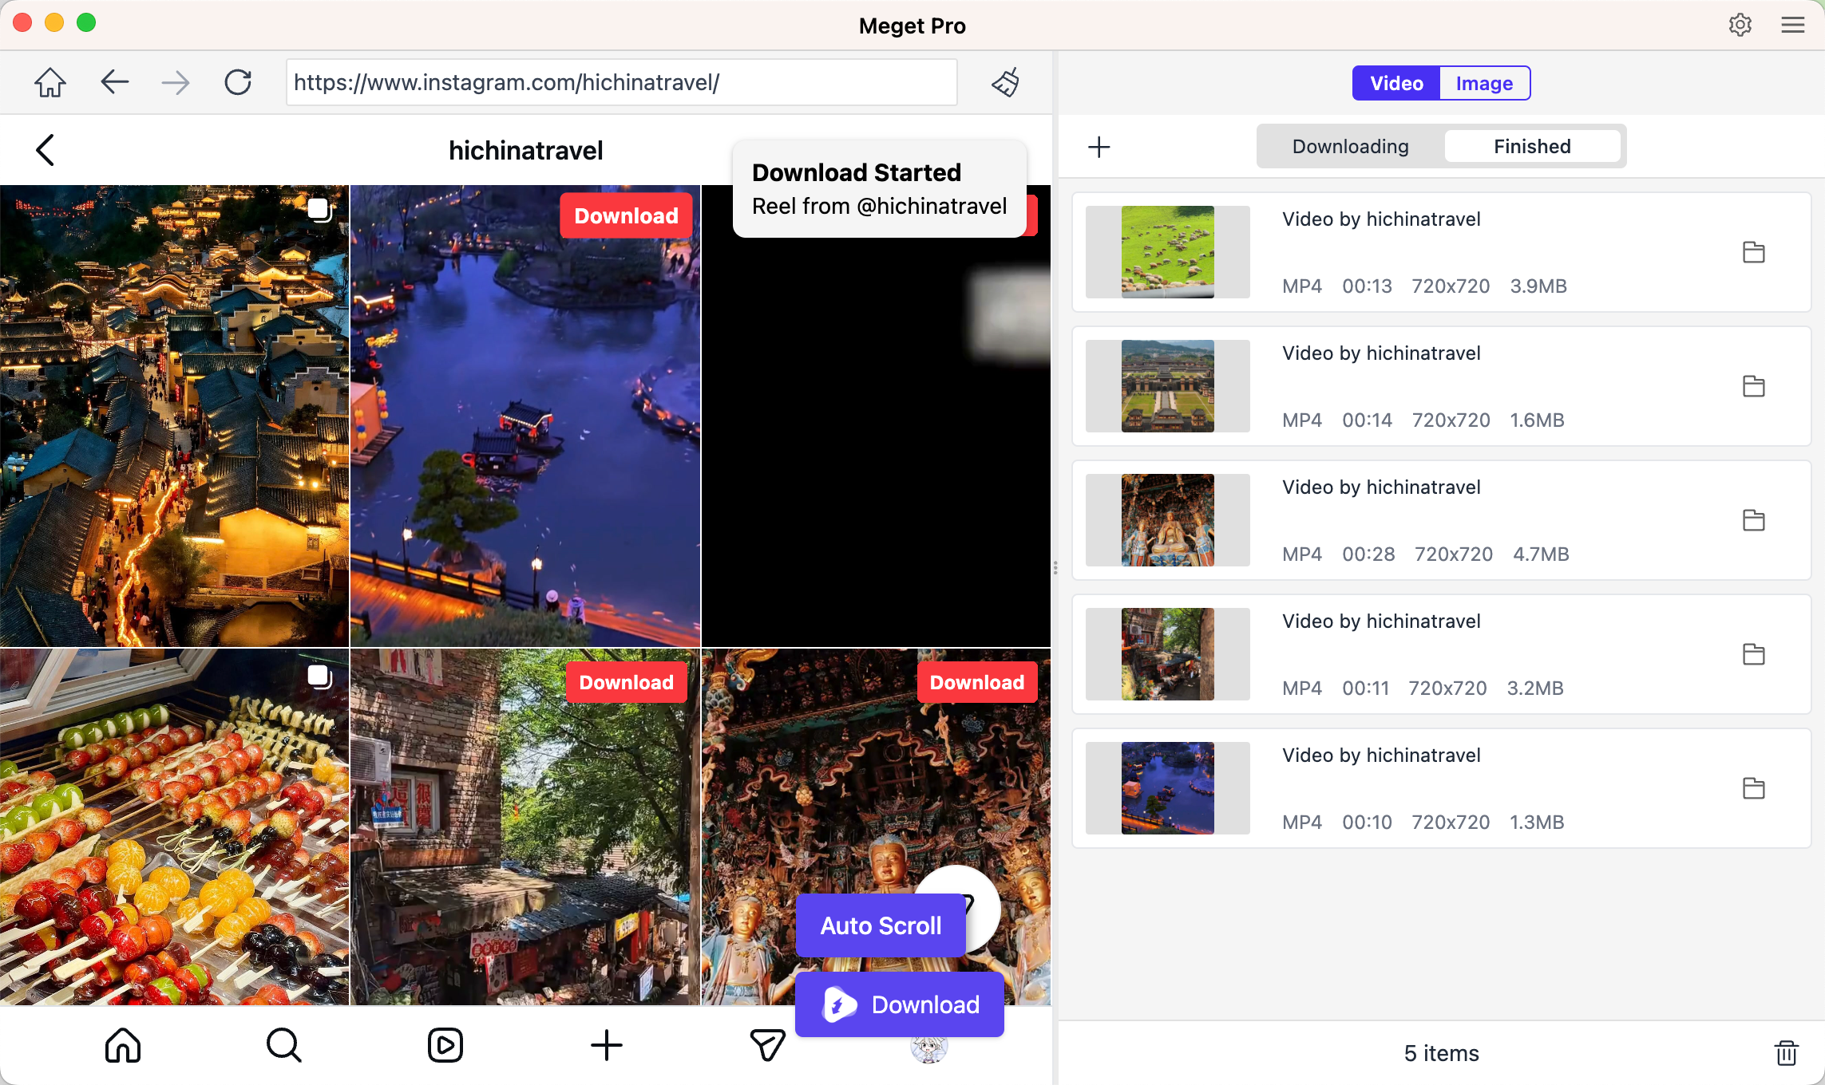Select the 00:13 video title text
The height and width of the screenshot is (1085, 1825).
pos(1382,219)
